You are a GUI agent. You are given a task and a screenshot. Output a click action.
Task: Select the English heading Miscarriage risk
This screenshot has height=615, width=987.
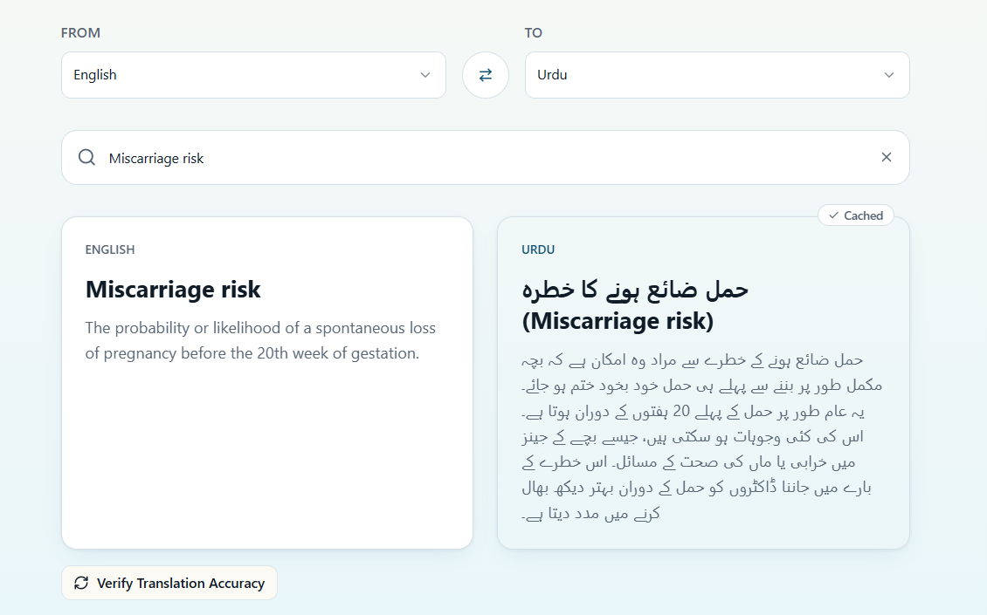click(173, 290)
